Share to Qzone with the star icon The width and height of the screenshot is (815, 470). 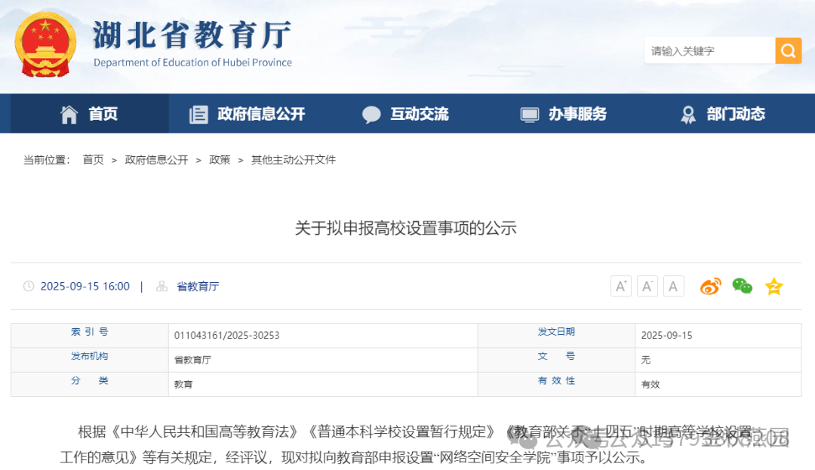(x=774, y=286)
